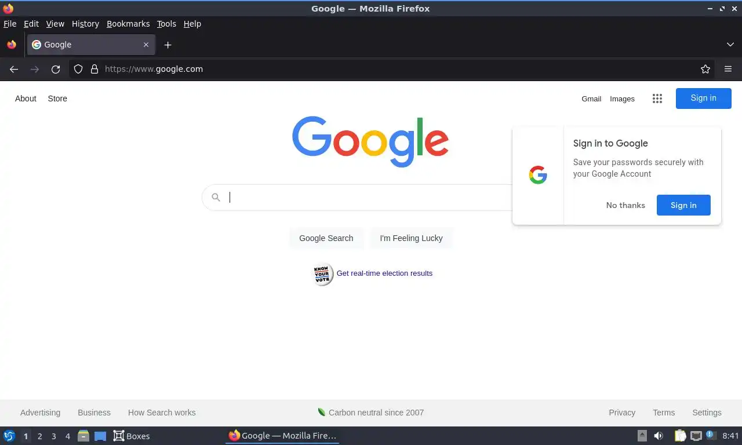
Task: Open network status tray icon
Action: (696, 436)
